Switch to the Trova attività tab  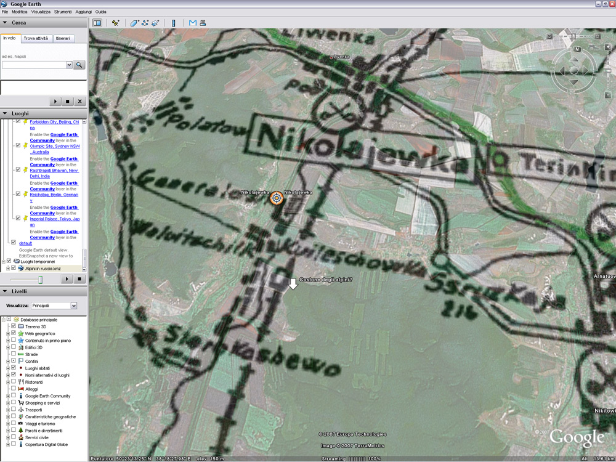tap(36, 38)
